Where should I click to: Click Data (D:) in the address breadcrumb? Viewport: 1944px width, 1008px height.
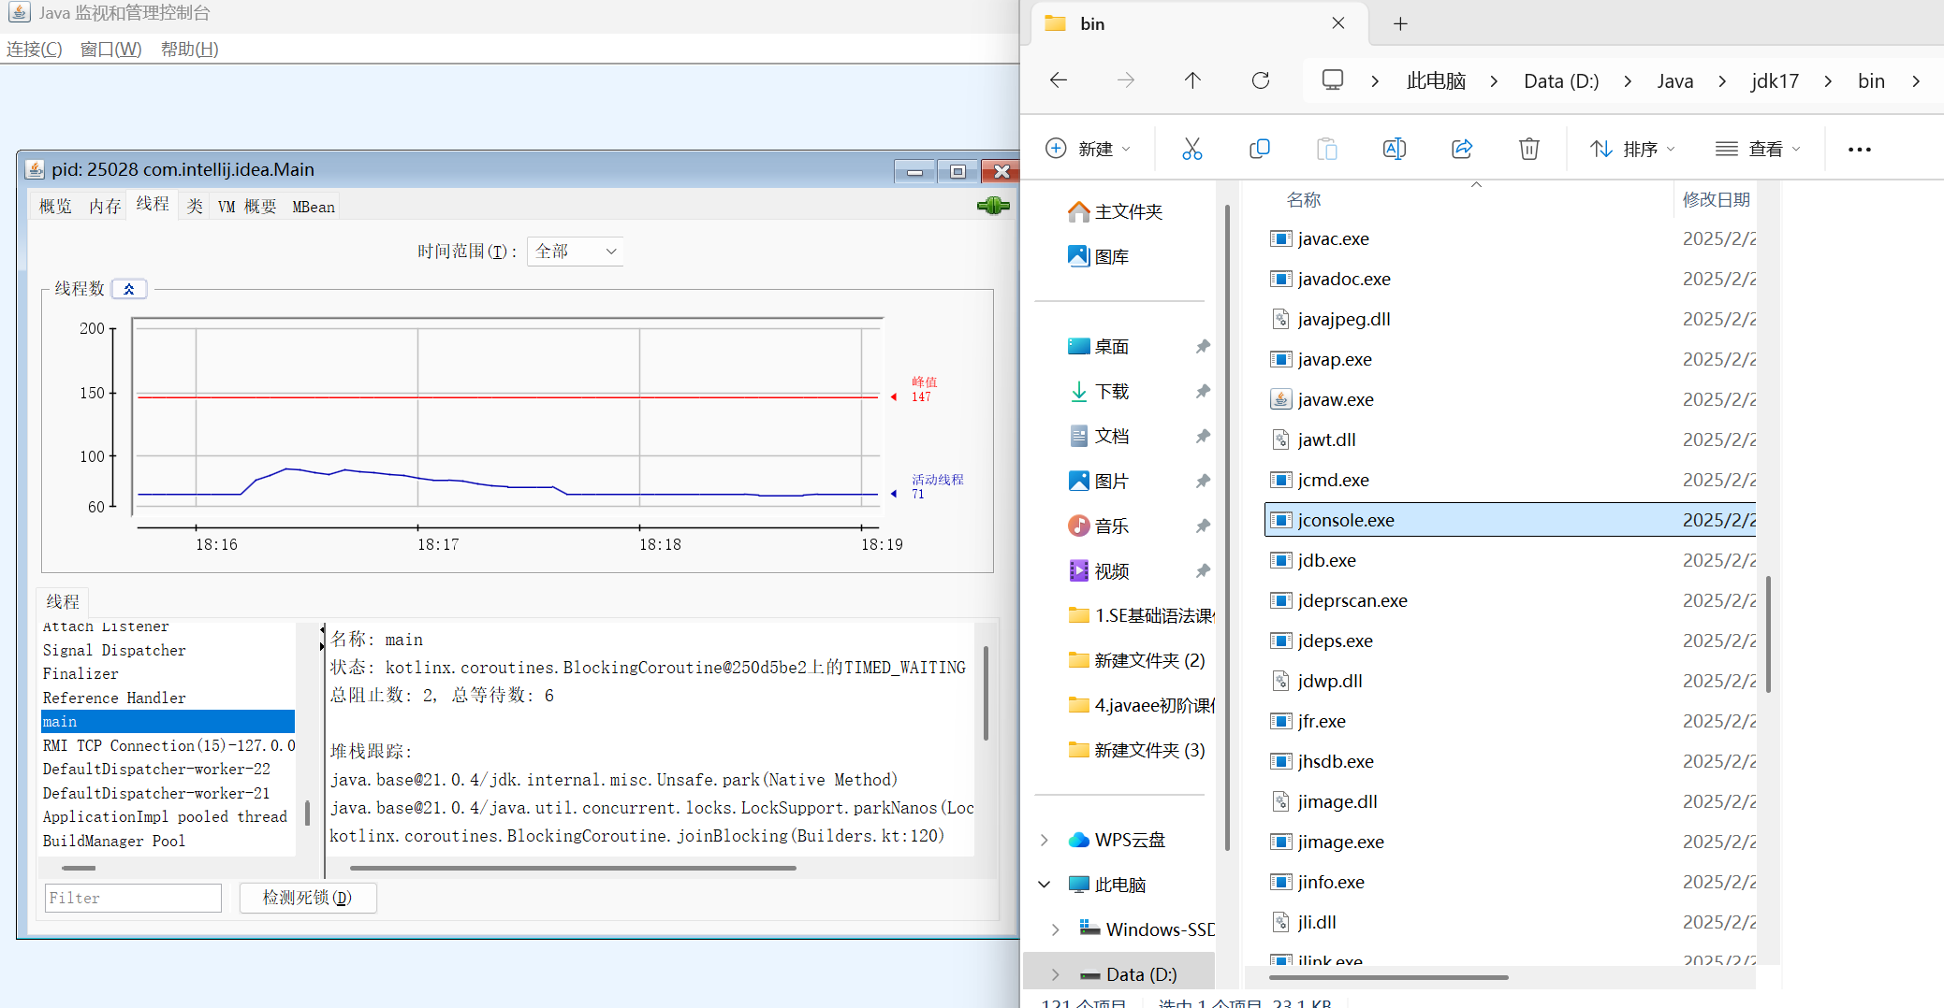[x=1561, y=81]
